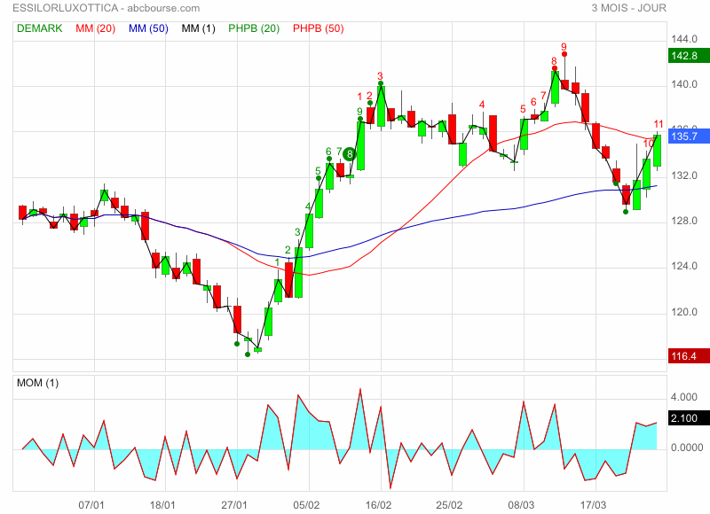Screen dimensions: 710x514
Task: Click the 25/02 date axis label
Action: coord(449,505)
